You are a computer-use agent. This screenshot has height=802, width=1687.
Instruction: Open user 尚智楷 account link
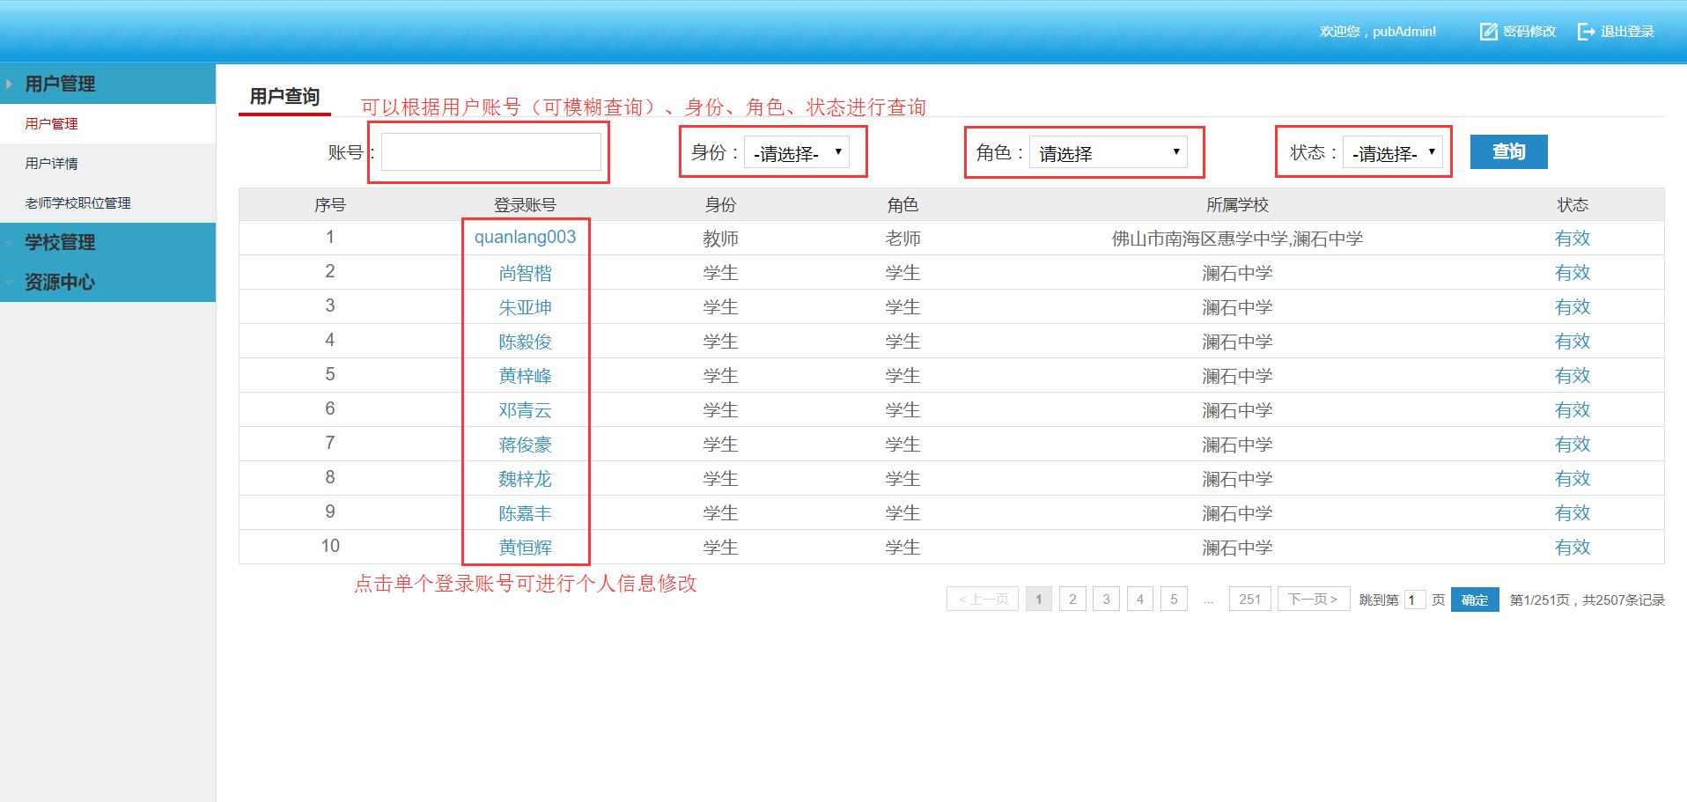525,273
